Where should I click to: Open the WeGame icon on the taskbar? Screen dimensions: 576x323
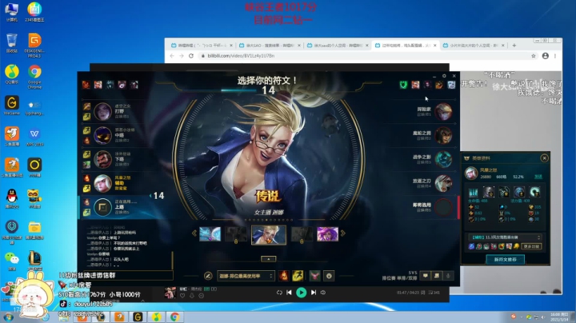138,317
